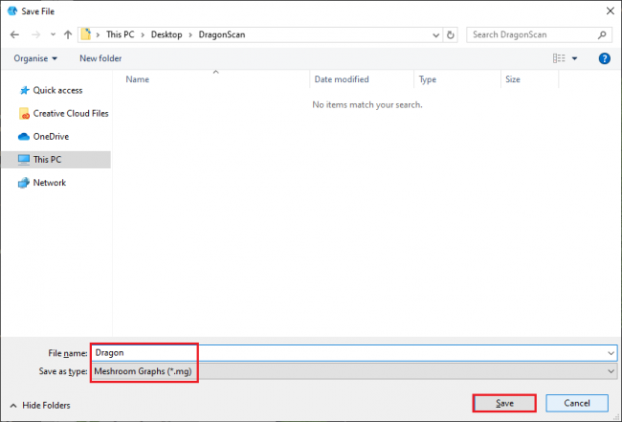
Task: Select OneDrive in navigation pane
Action: [x=53, y=136]
